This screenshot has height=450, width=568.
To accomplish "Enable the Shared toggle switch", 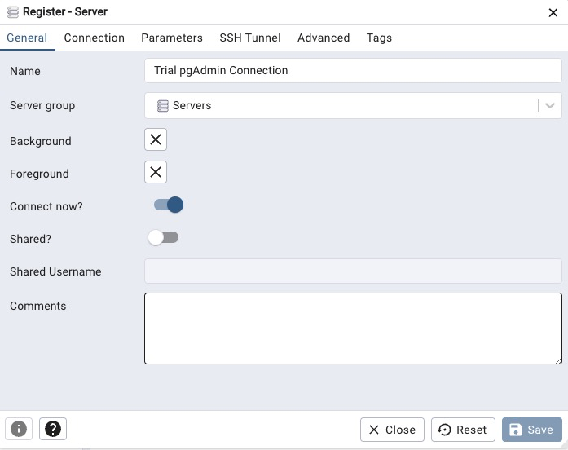I will pos(163,237).
